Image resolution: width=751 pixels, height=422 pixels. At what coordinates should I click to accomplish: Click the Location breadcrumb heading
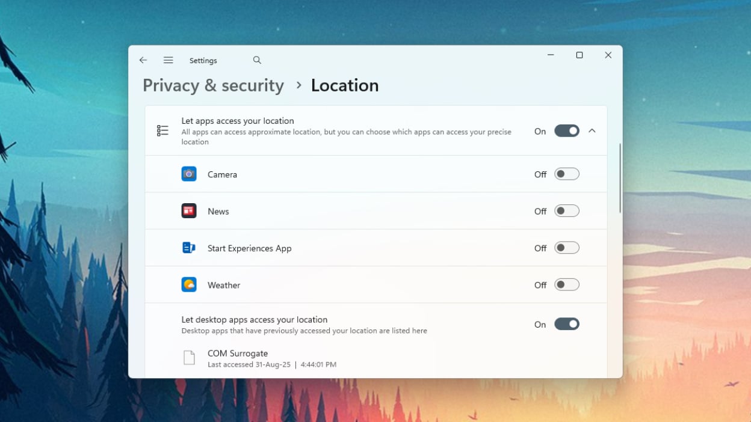point(345,85)
